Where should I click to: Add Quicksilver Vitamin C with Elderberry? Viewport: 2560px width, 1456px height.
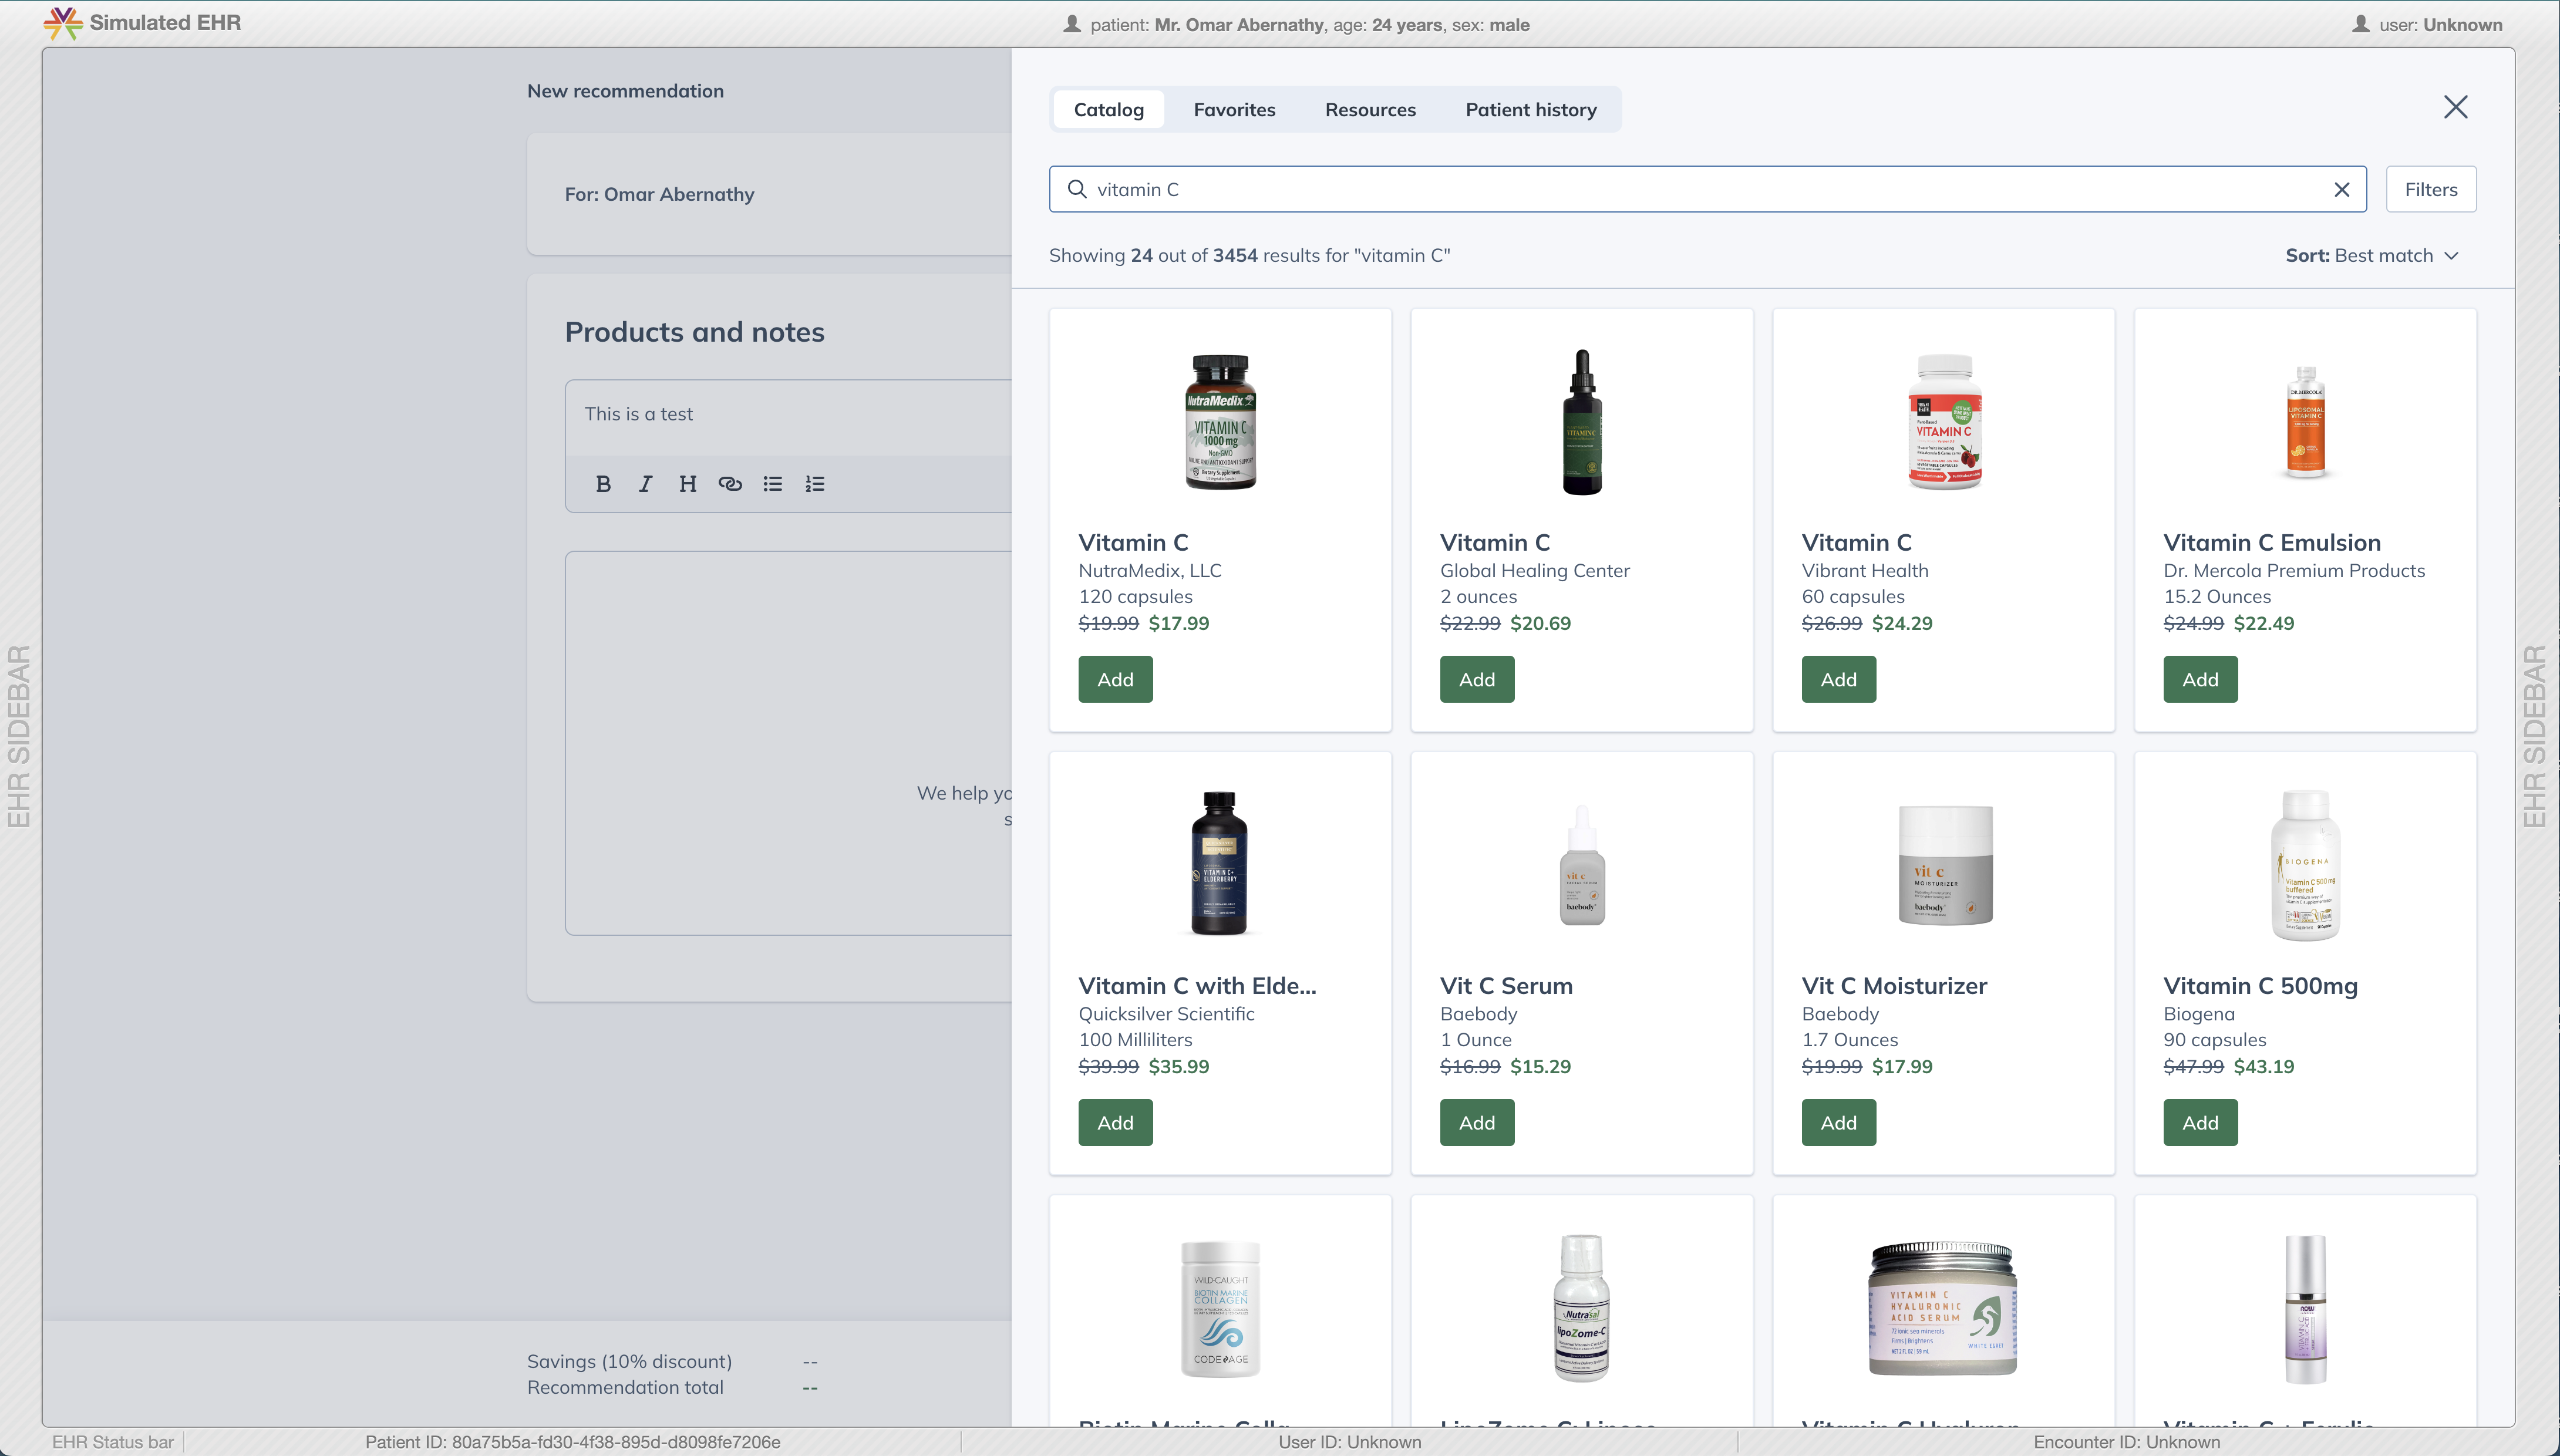pos(1115,1122)
